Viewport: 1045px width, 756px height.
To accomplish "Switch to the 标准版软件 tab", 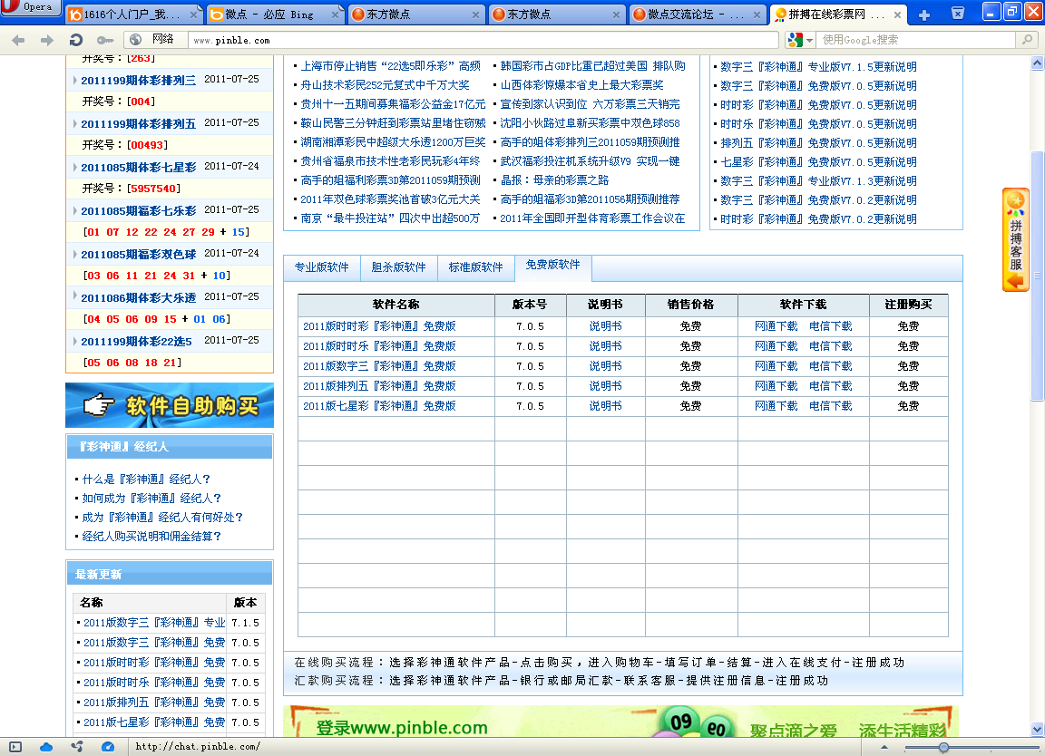I will point(476,267).
